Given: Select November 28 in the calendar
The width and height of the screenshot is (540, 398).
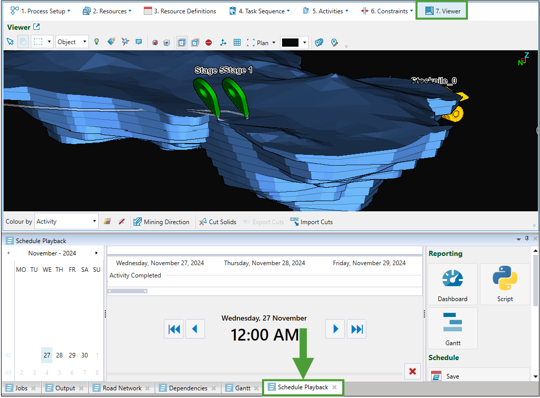Looking at the screenshot, I should [x=59, y=355].
